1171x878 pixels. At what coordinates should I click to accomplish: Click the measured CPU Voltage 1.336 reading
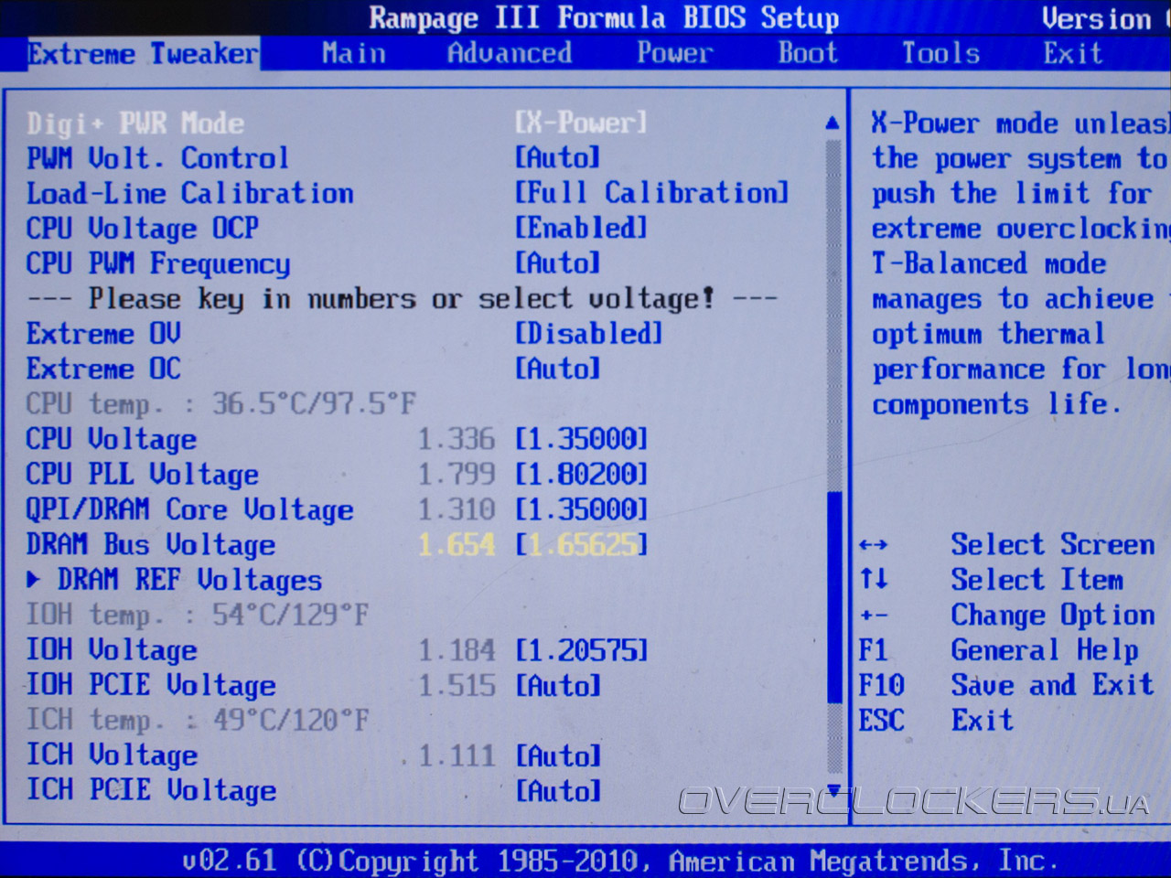tap(457, 440)
